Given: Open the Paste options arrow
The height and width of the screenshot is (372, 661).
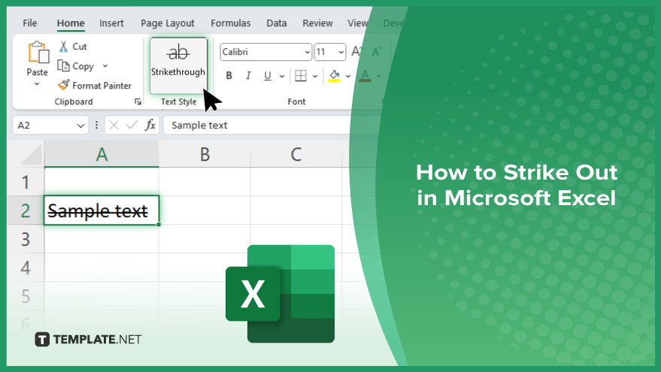Looking at the screenshot, I should [37, 84].
